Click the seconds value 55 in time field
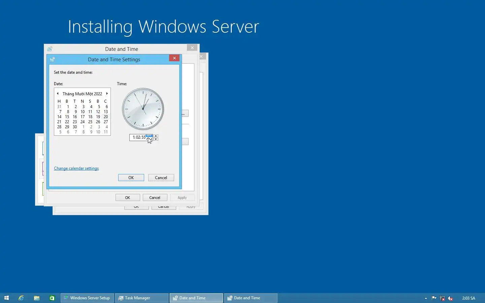This screenshot has height=303, width=485. pyautogui.click(x=143, y=137)
